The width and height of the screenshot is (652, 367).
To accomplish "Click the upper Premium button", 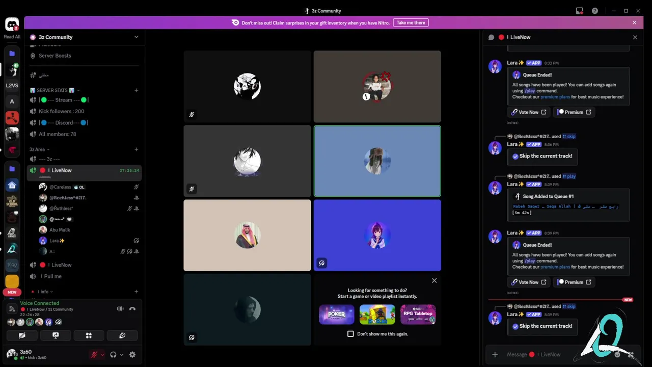I will point(575,112).
